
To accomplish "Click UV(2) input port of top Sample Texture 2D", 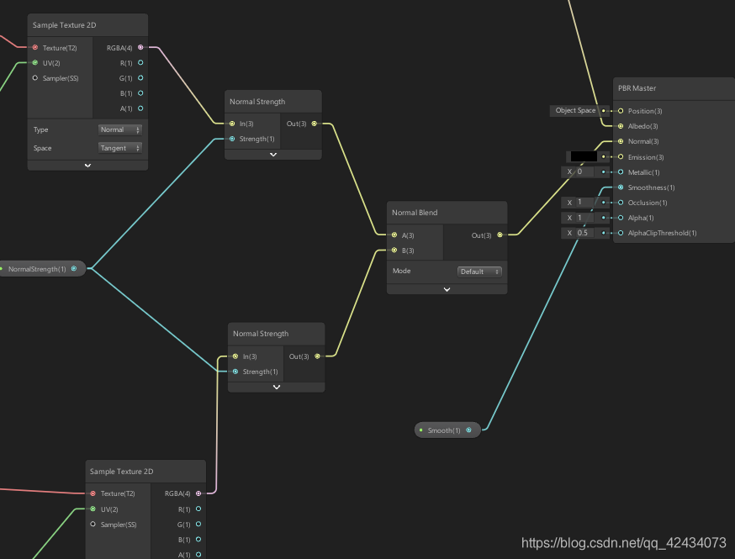I will pyautogui.click(x=35, y=63).
